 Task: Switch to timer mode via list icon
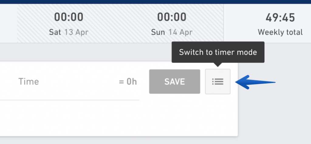[x=217, y=81]
